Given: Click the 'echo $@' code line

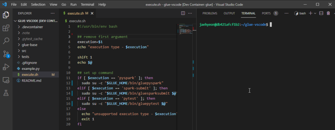Looking at the screenshot, I should click(x=85, y=62).
